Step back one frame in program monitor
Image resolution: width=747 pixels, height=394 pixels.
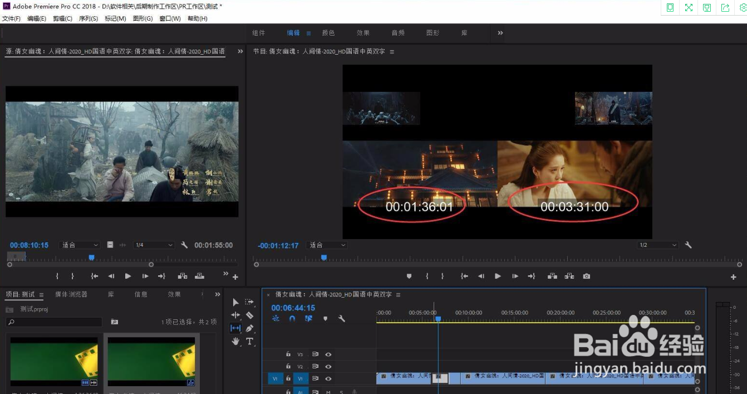[481, 276]
